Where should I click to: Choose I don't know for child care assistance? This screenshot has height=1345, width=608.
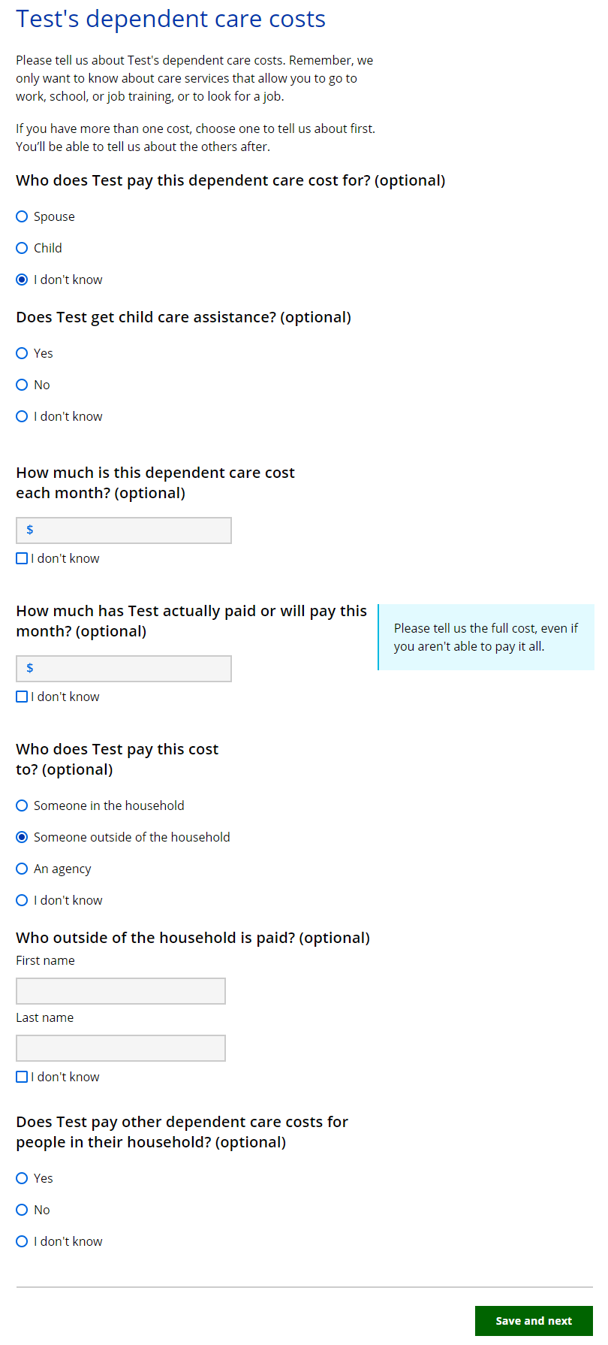pyautogui.click(x=23, y=416)
